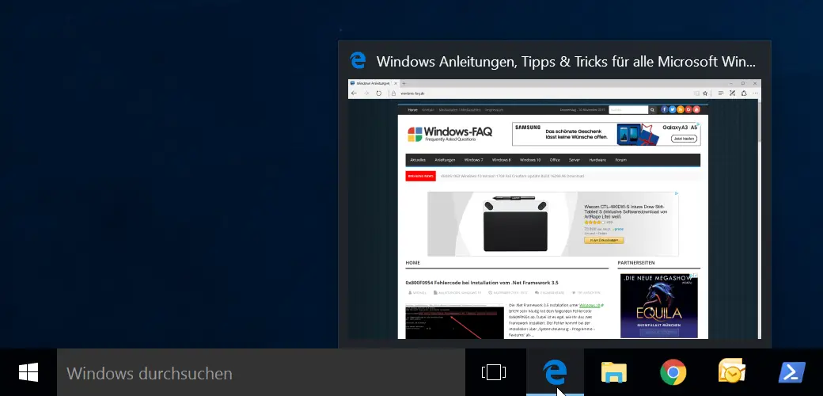Open the yellow envelope mail app icon
The height and width of the screenshot is (396, 823).
click(732, 371)
